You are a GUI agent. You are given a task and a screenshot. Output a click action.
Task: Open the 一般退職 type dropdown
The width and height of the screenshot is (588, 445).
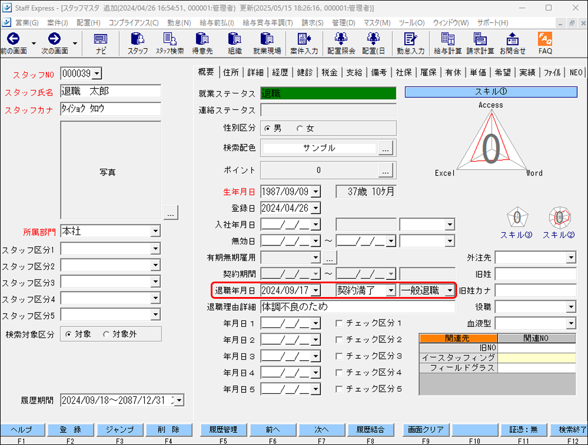[450, 290]
